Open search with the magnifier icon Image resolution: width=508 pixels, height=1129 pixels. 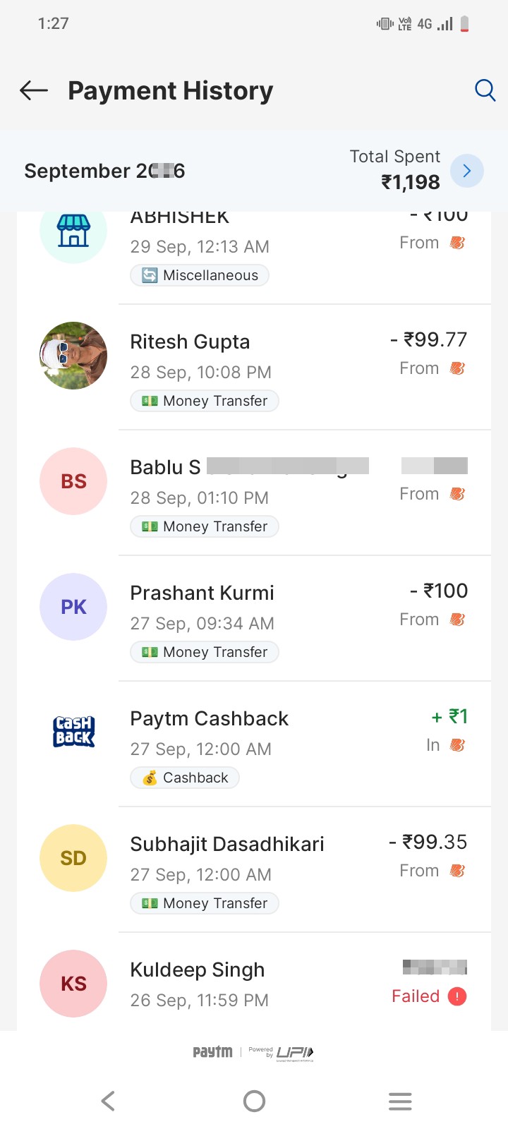pyautogui.click(x=485, y=90)
